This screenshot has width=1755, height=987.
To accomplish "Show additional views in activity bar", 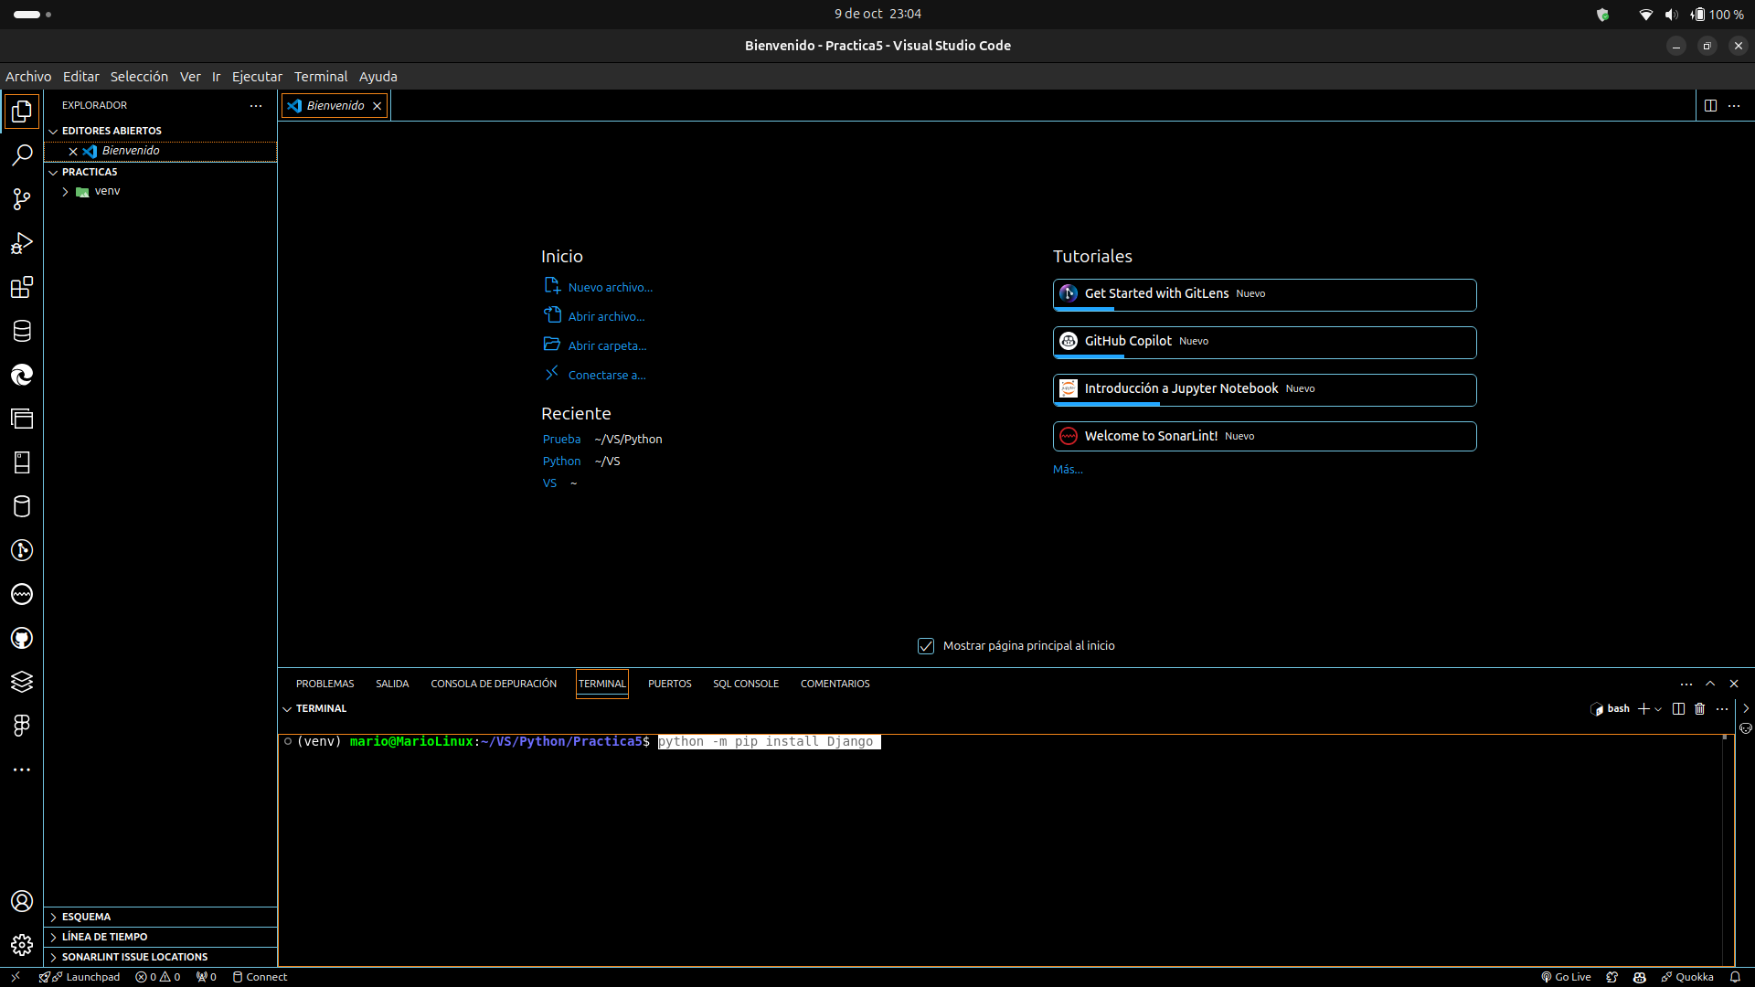I will [x=22, y=769].
